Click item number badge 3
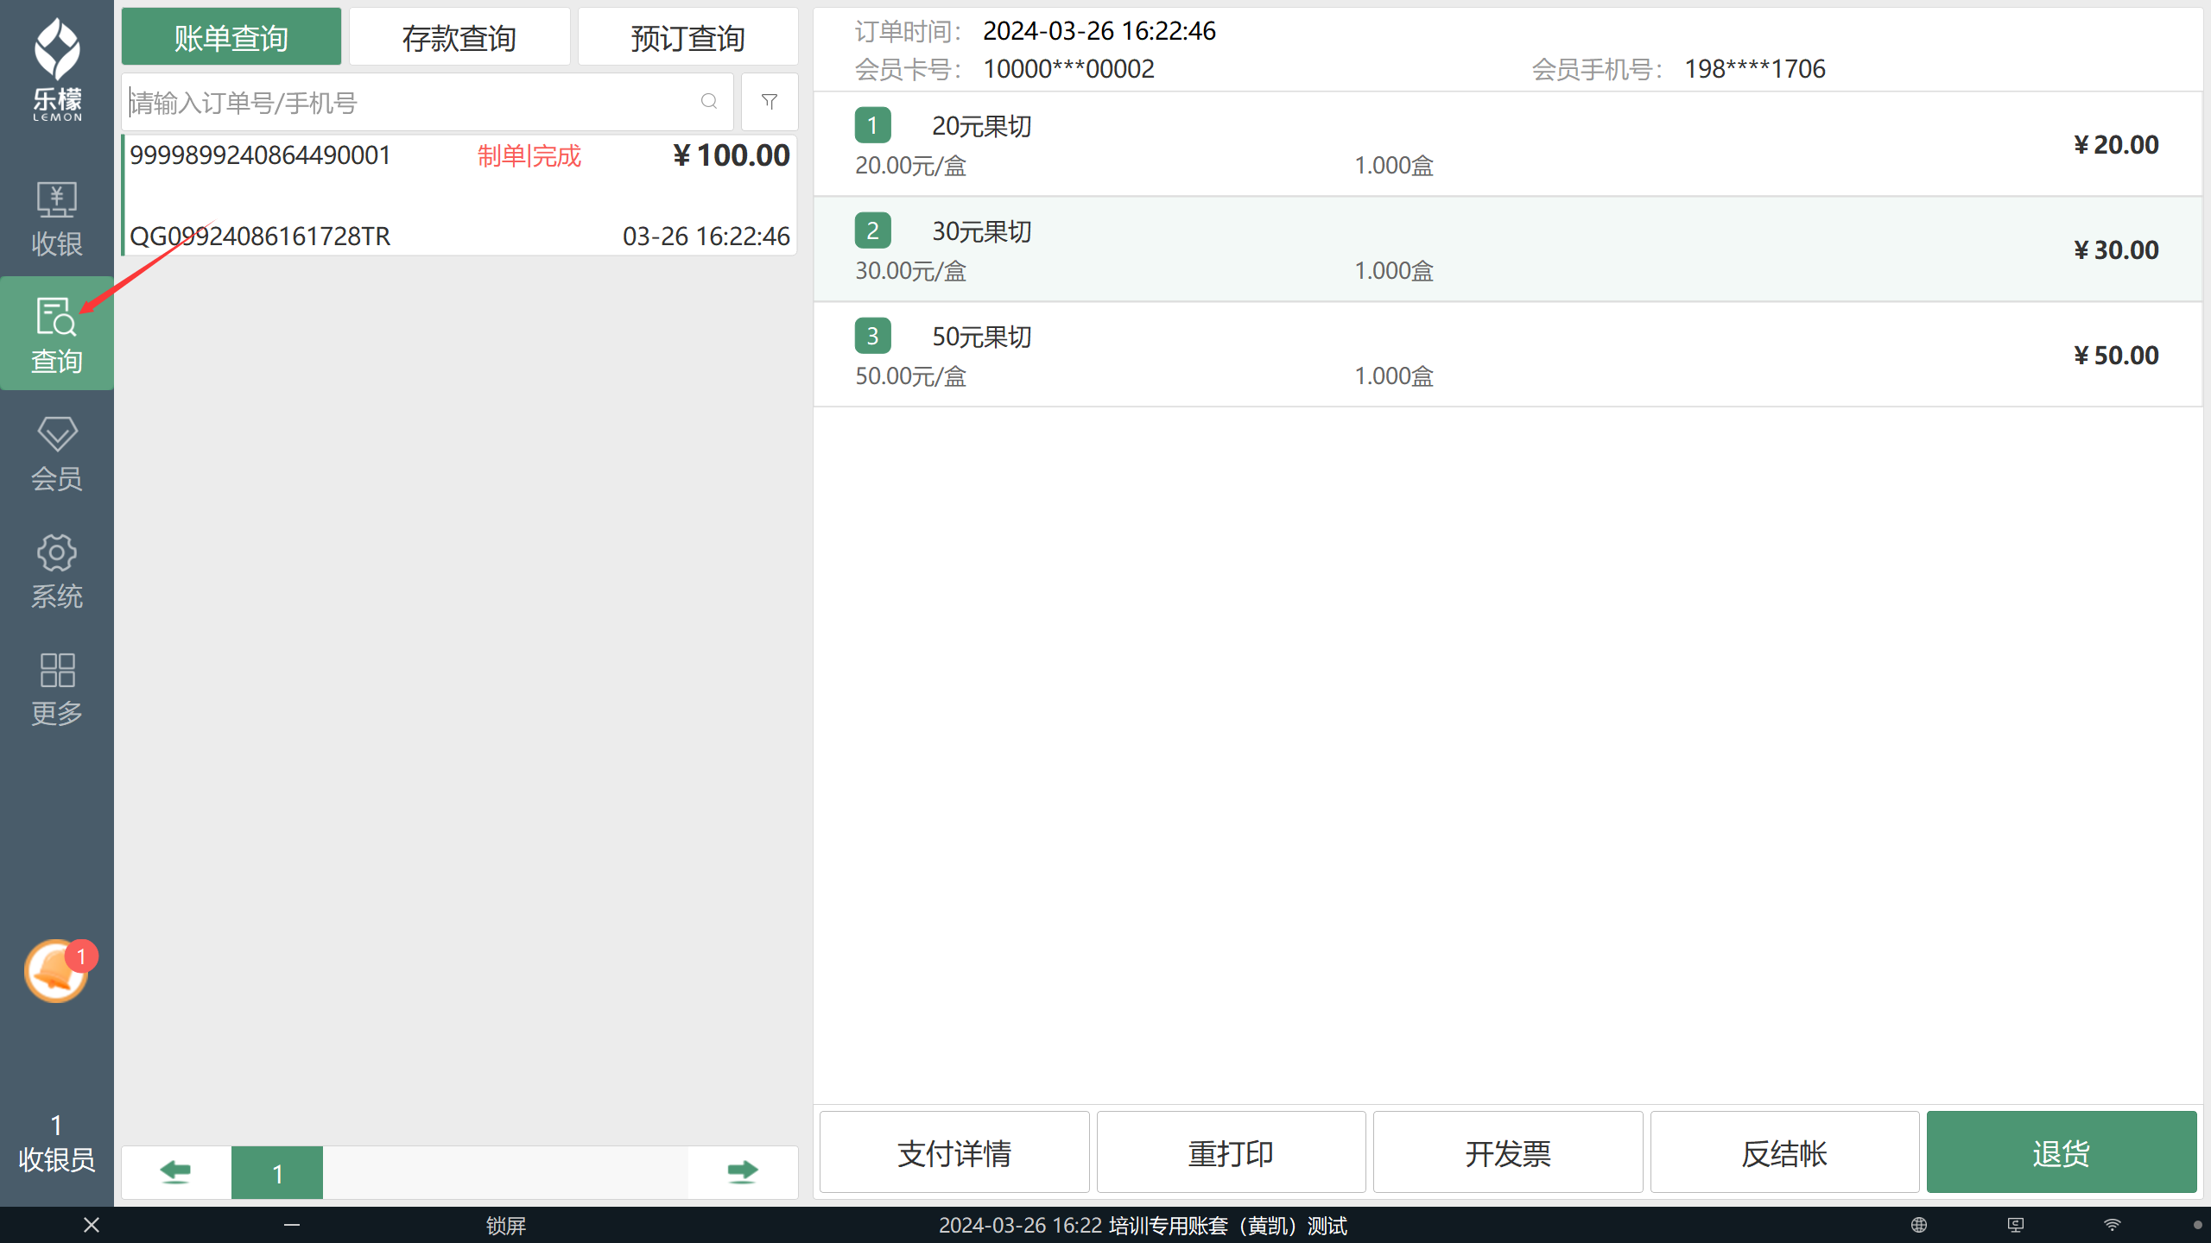 (873, 337)
